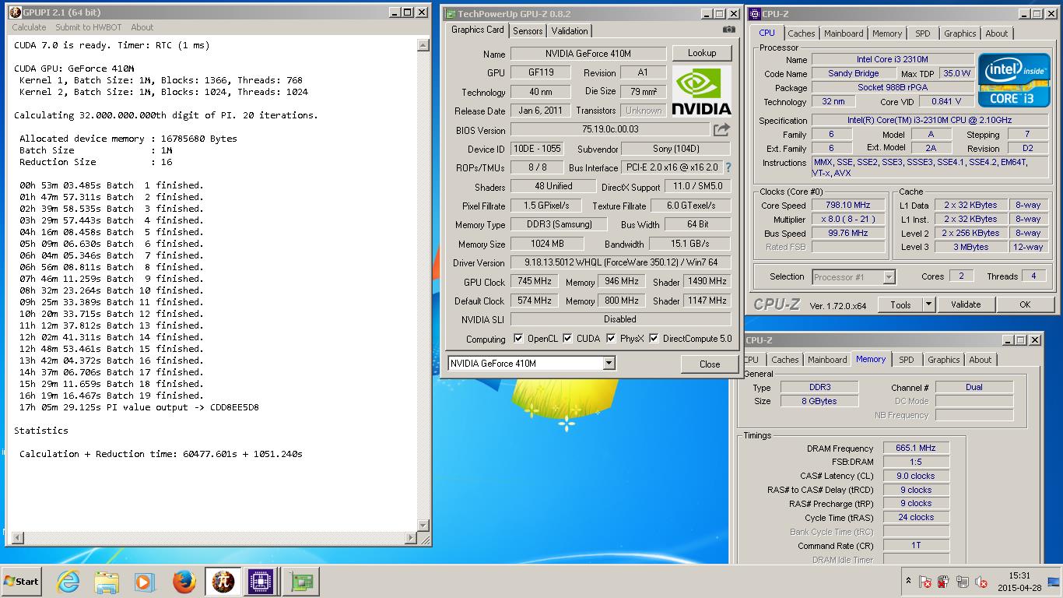Open the NVIDIA GeForce 410M GPU dropdown
1063x598 pixels.
pyautogui.click(x=609, y=364)
